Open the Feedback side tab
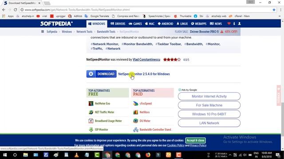 click(x=279, y=95)
